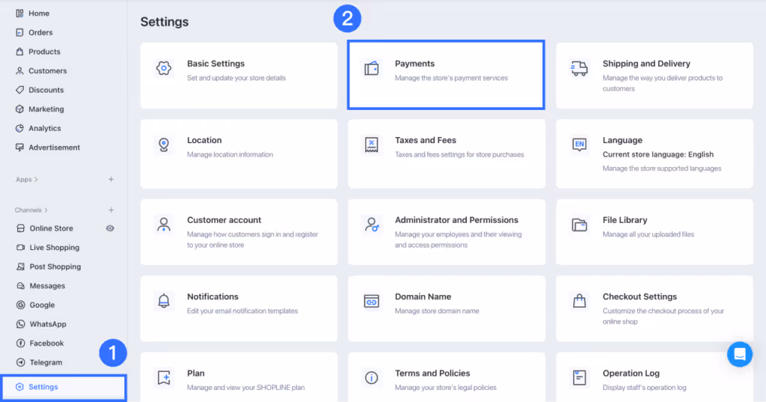Click the Notifications bell icon
The width and height of the screenshot is (766, 402).
pos(164,301)
